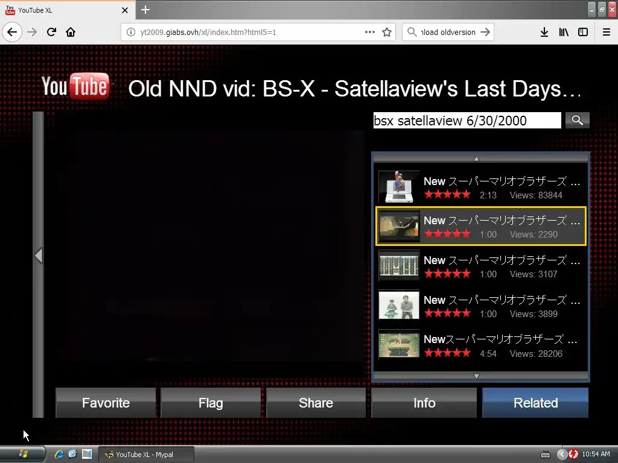Click the 10:54 AM system clock

pyautogui.click(x=596, y=455)
